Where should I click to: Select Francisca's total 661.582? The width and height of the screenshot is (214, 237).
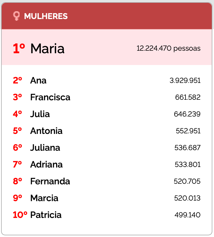(x=188, y=97)
